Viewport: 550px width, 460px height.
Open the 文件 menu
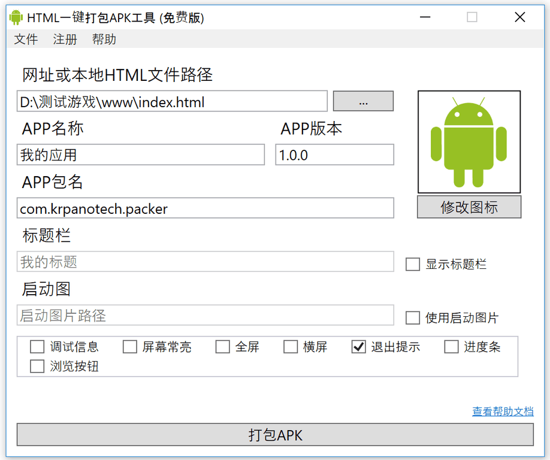pos(26,40)
